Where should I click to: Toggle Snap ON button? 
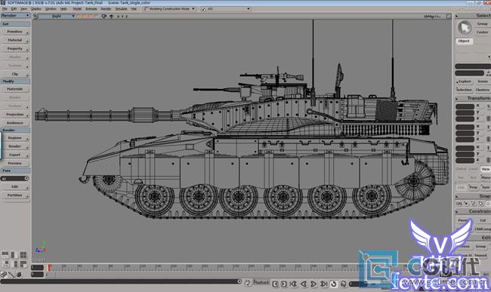point(459,204)
